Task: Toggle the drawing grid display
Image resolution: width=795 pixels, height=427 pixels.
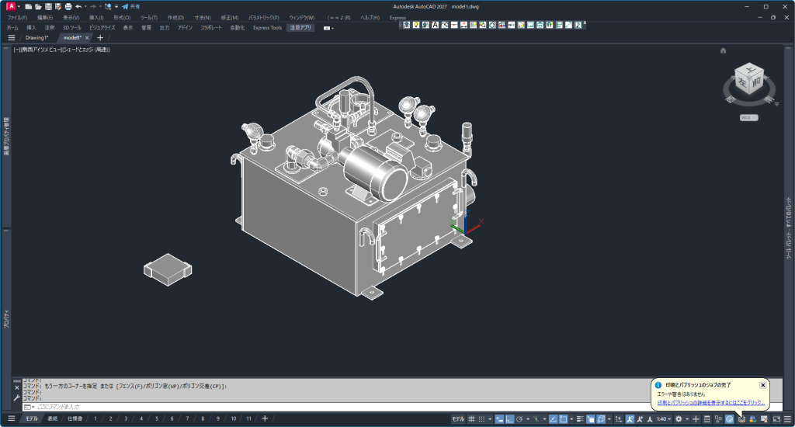Action: 471,419
